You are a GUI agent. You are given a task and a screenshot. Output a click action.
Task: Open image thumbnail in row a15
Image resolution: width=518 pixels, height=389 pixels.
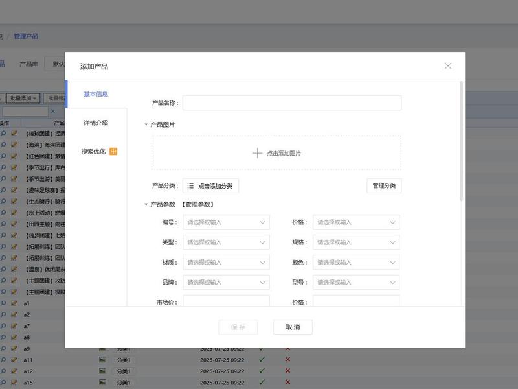click(102, 382)
